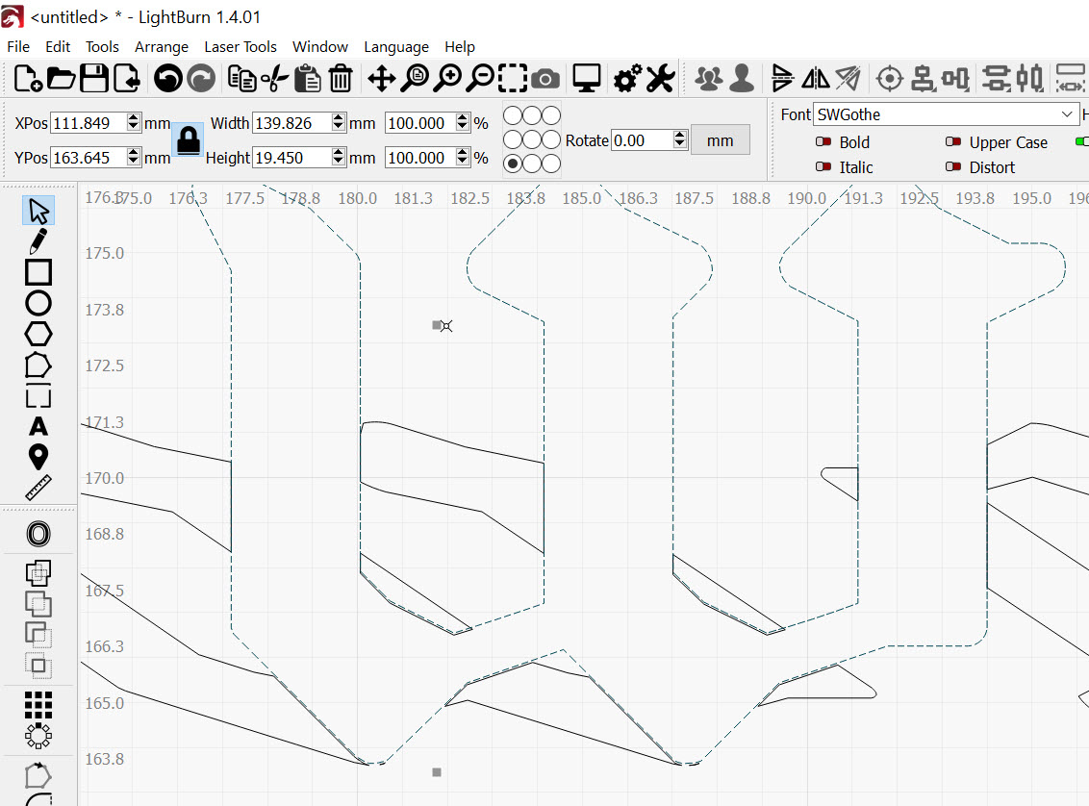
Task: Select the Rectangle tool
Action: [x=38, y=272]
